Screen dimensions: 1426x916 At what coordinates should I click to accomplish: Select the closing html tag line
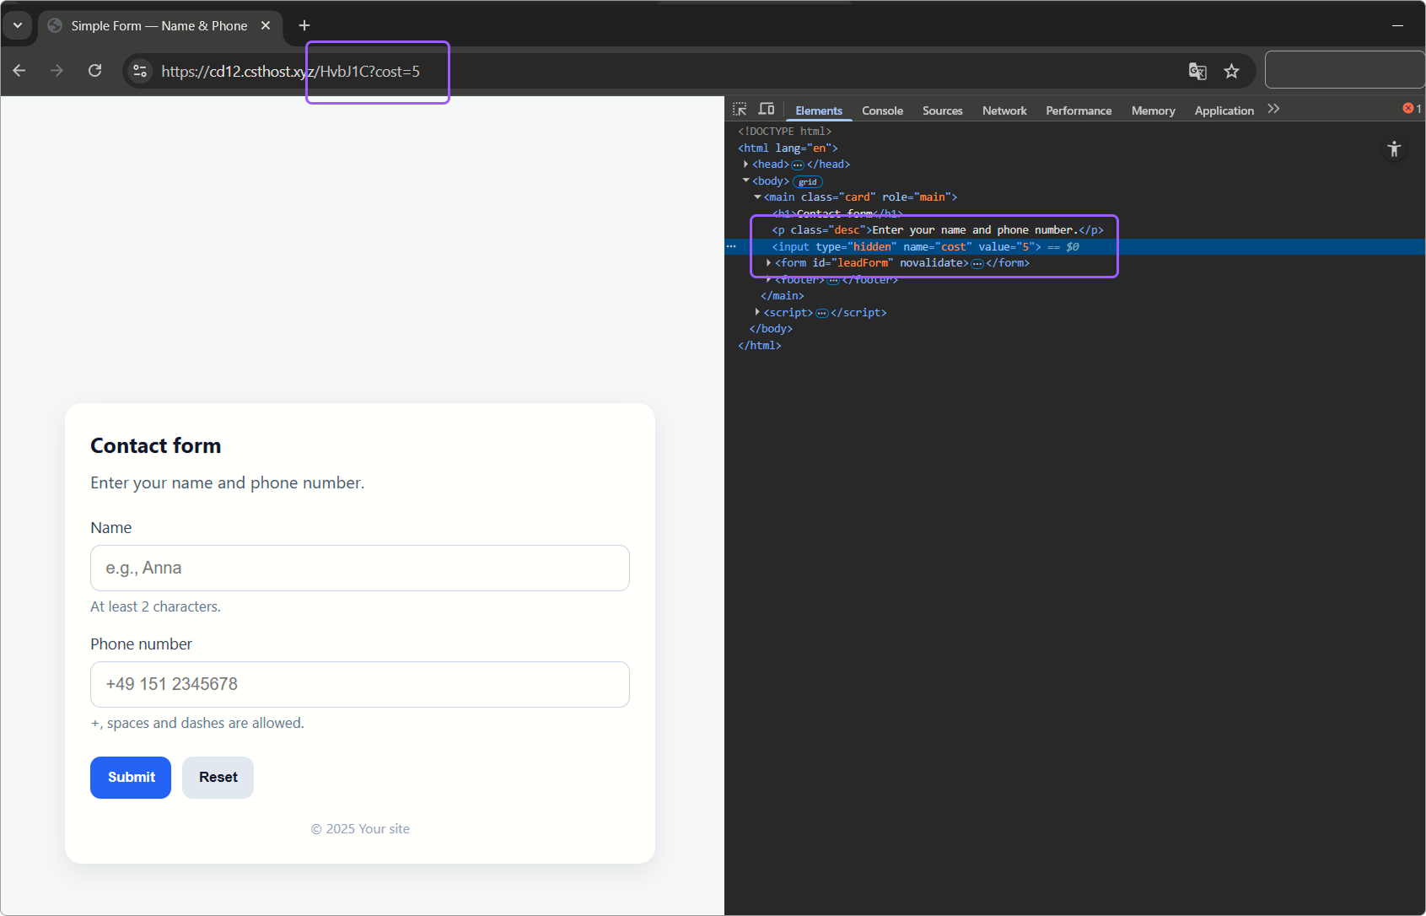[x=760, y=345]
